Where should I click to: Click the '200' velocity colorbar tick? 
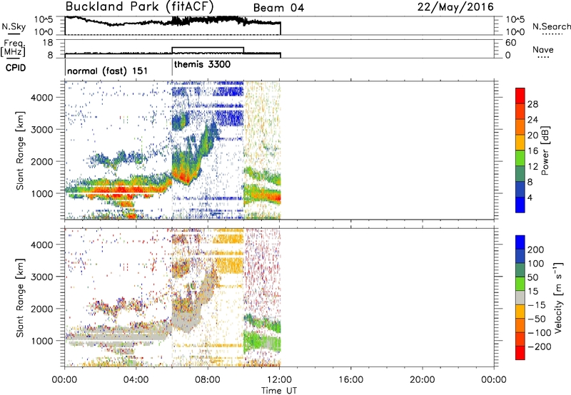[x=536, y=250]
